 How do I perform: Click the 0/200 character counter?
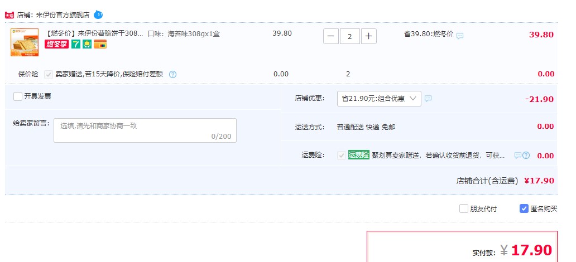click(221, 137)
